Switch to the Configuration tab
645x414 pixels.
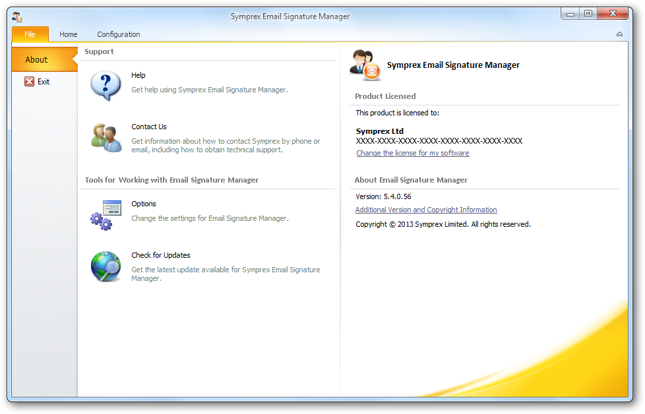pos(119,34)
